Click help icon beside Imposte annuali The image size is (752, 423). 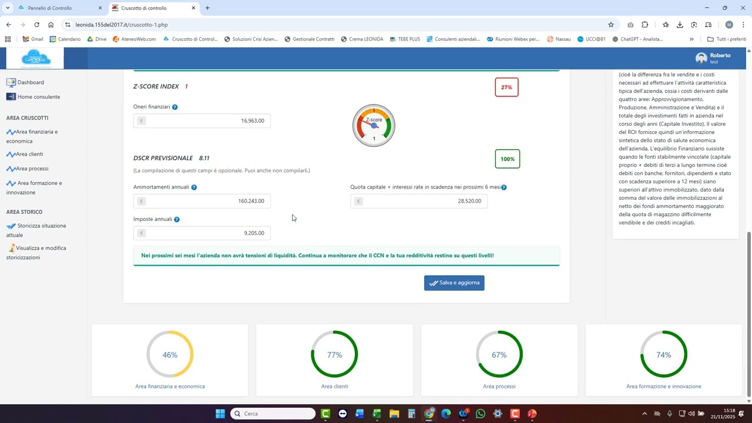(177, 219)
